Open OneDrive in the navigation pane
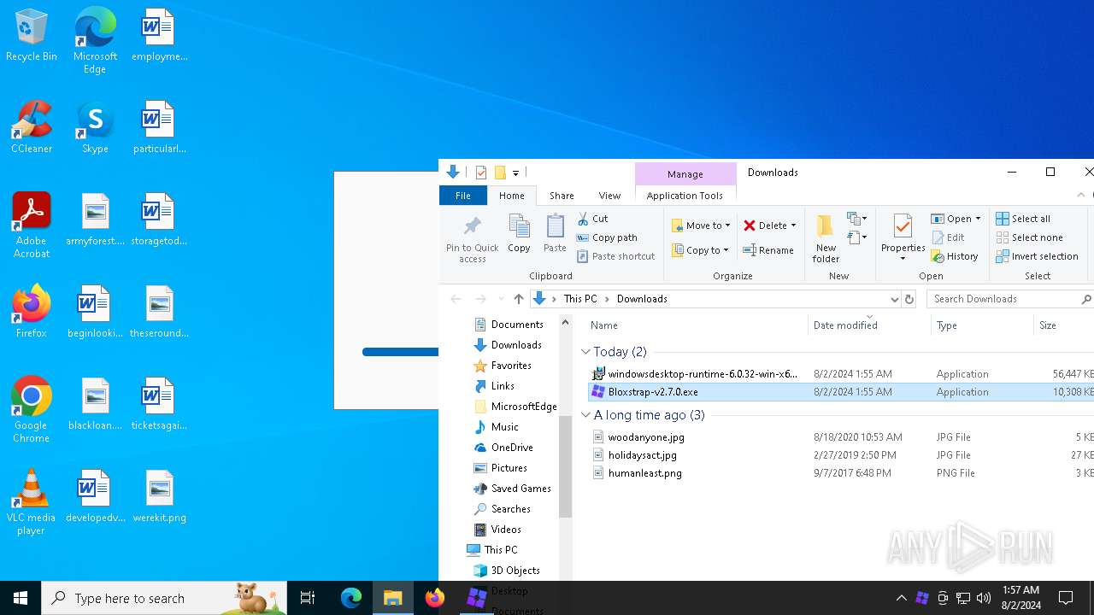 [512, 448]
